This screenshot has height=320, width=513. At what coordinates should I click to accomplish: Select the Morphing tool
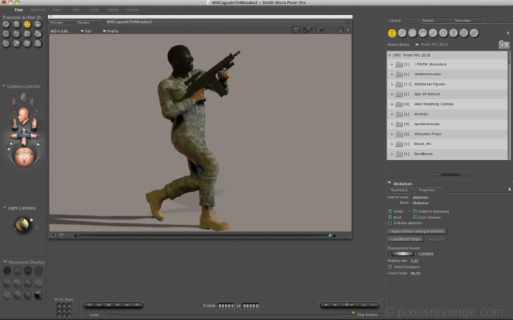point(27,43)
